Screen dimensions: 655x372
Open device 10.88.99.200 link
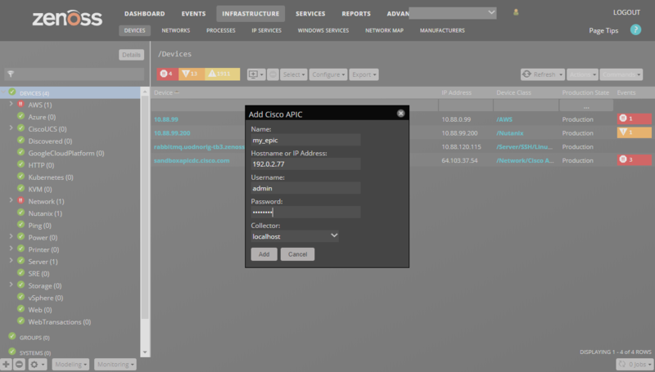tap(172, 133)
